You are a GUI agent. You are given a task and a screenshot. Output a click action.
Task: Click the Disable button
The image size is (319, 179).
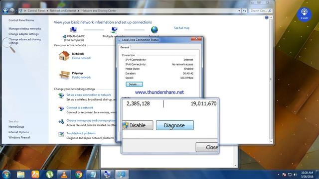click(138, 125)
